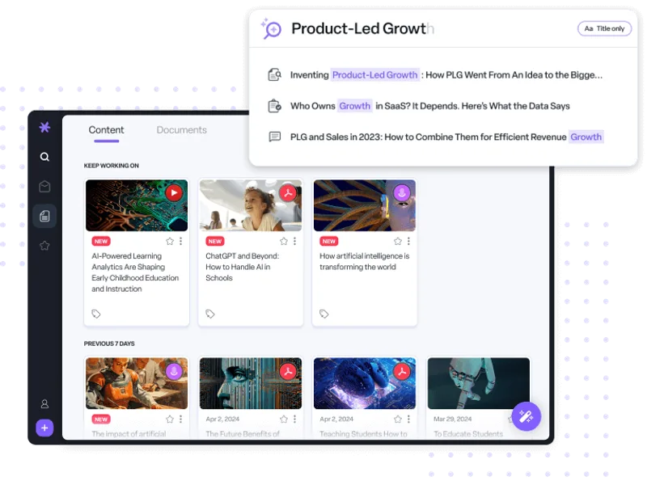The width and height of the screenshot is (647, 485).
Task: Open result PLG and Sales in 2023
Action: [447, 137]
